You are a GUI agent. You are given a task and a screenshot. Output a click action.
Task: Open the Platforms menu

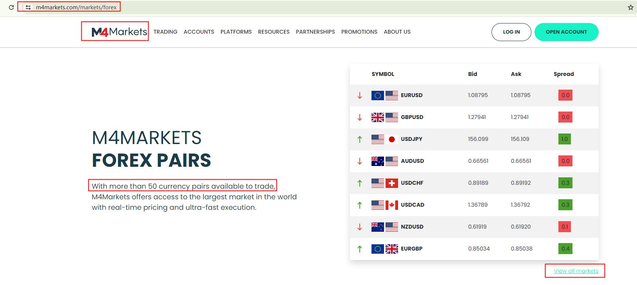click(x=236, y=32)
